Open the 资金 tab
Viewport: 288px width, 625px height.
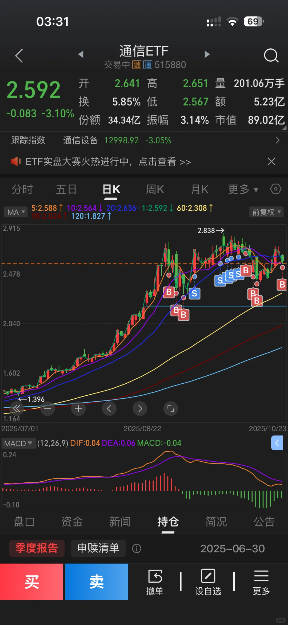[72, 522]
